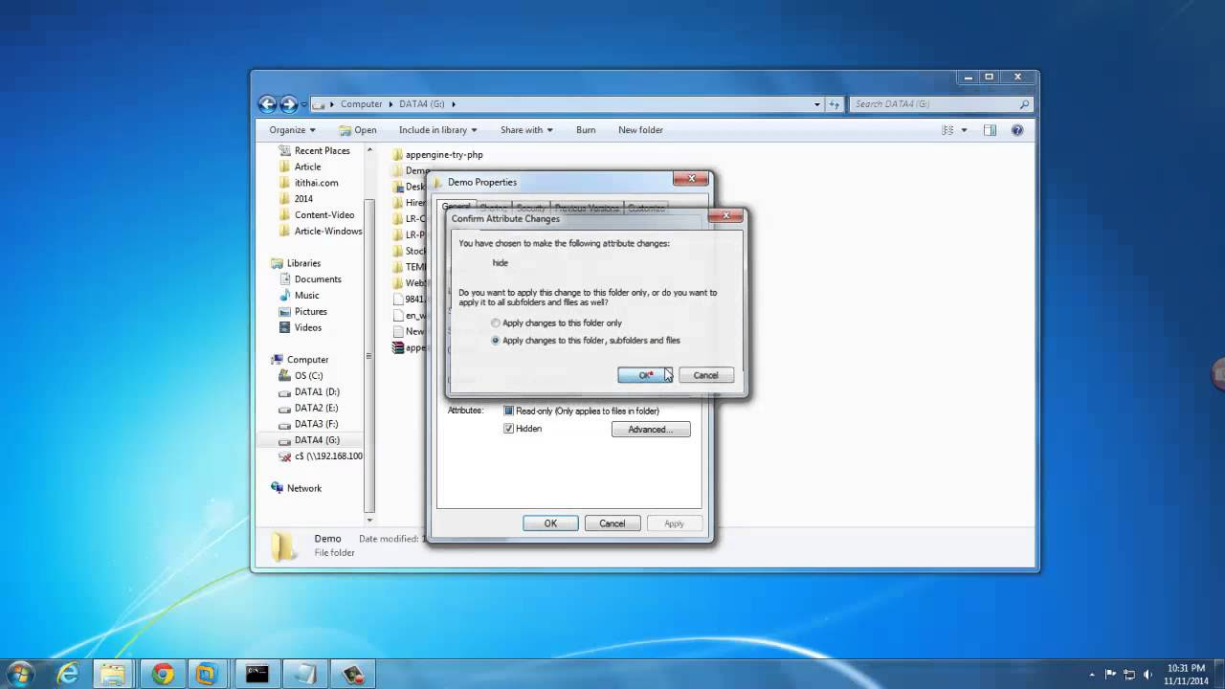
Task: Open the Include in library dropdown
Action: tap(438, 130)
